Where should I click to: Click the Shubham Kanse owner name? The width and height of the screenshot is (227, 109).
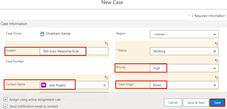point(58,34)
